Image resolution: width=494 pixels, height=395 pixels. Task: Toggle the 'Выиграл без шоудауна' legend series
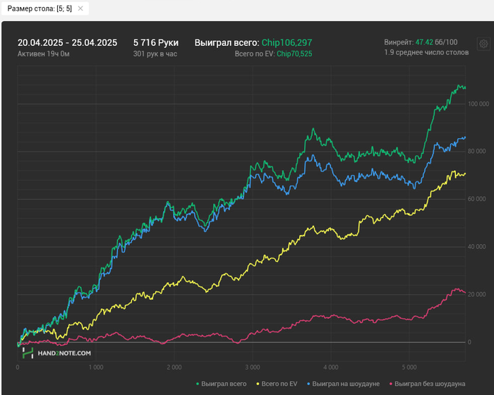pyautogui.click(x=427, y=384)
